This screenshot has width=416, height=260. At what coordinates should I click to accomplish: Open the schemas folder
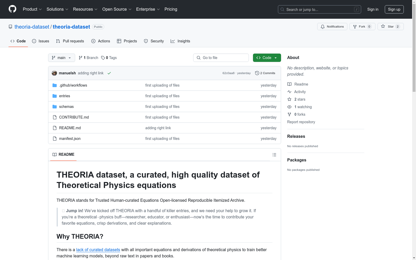pyautogui.click(x=66, y=107)
